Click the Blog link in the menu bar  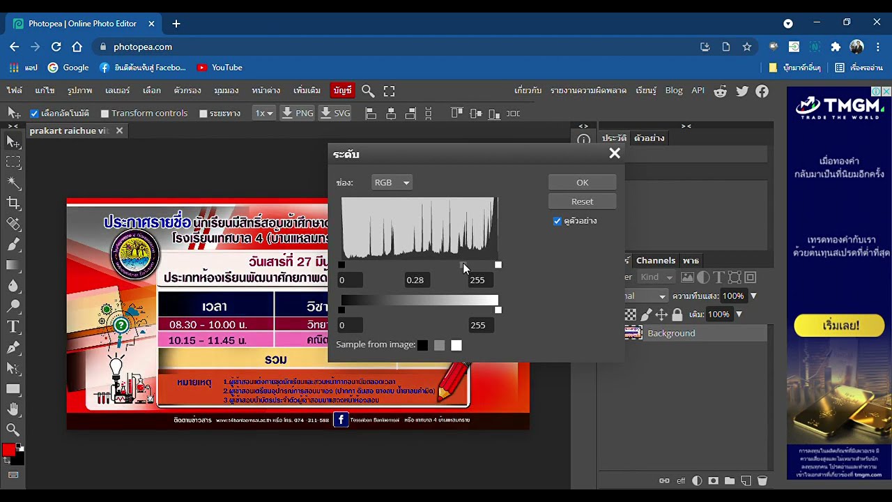click(x=674, y=91)
